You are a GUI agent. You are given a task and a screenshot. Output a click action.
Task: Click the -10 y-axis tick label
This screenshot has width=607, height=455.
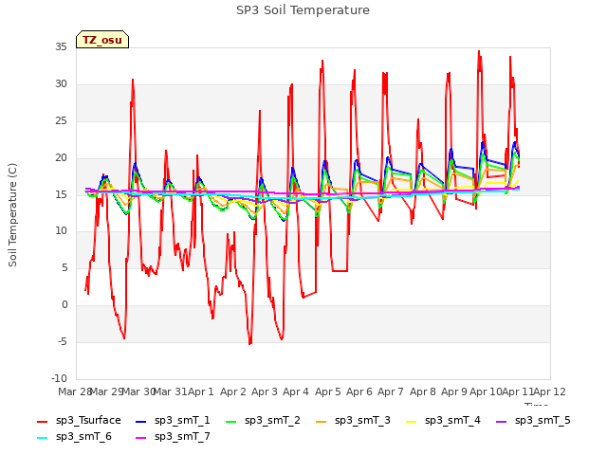[x=59, y=378]
